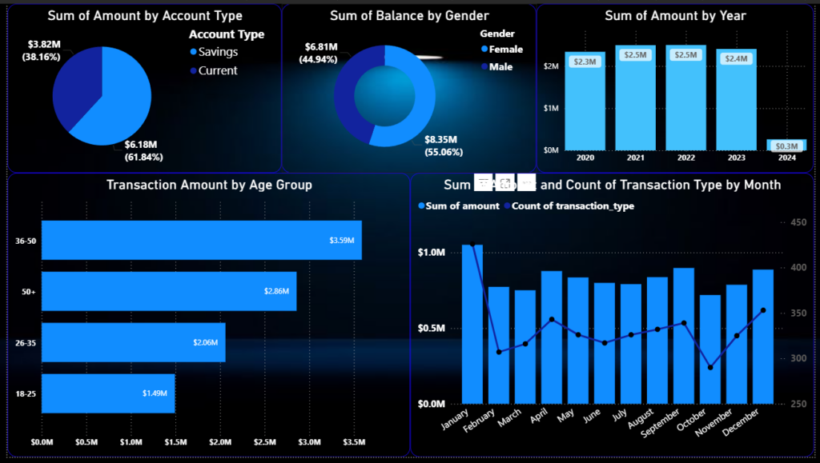This screenshot has height=463, width=820.
Task: Click the November bar in the monthly chart
Action: point(737,344)
